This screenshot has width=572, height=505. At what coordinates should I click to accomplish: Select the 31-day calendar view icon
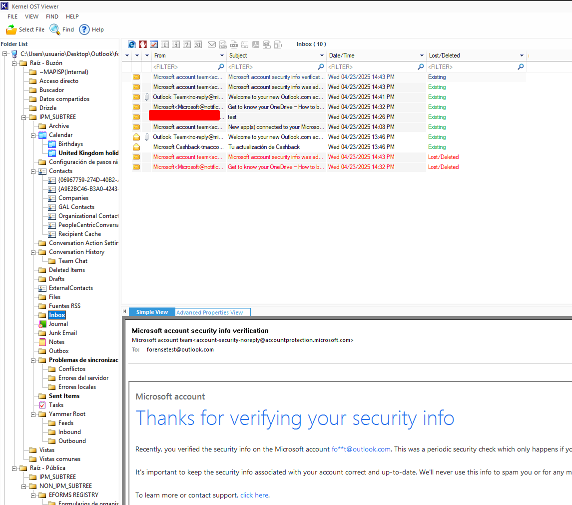198,44
